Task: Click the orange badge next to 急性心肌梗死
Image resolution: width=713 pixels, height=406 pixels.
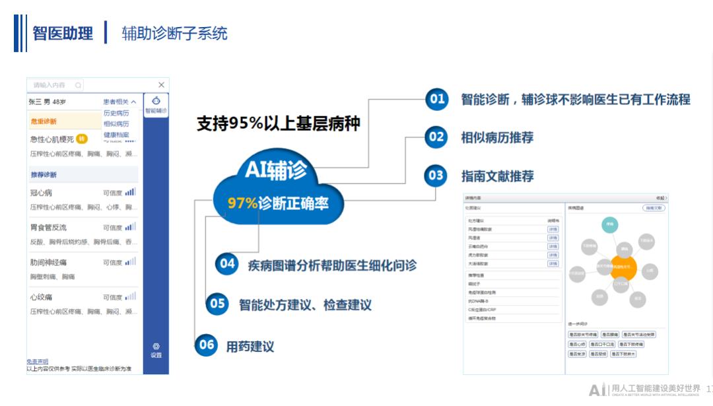Action: pyautogui.click(x=81, y=138)
